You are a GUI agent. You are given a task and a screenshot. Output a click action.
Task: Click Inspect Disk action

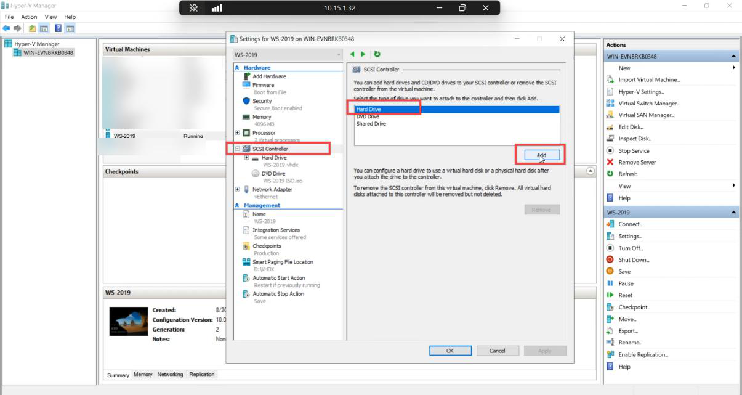click(x=635, y=139)
